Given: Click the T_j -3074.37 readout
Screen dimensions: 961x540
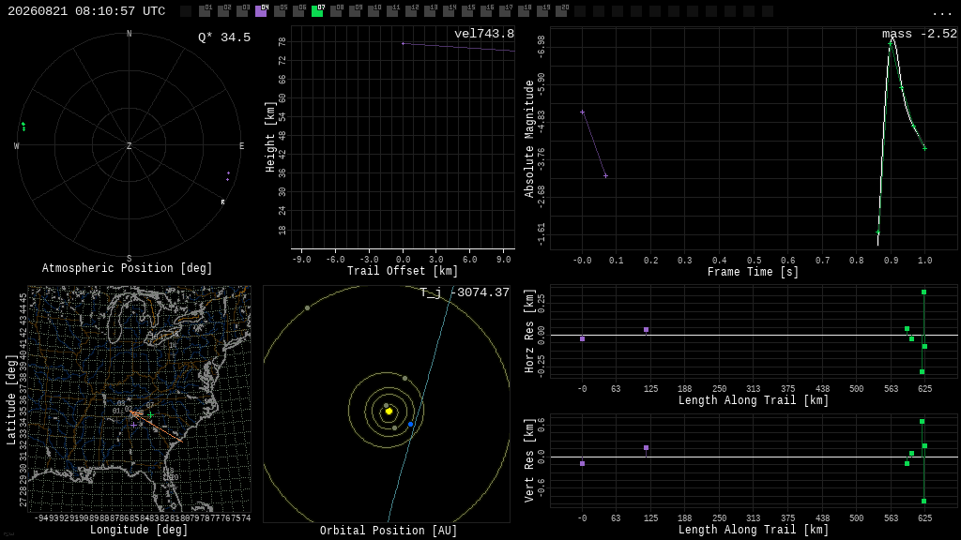Looking at the screenshot, I should [x=465, y=292].
